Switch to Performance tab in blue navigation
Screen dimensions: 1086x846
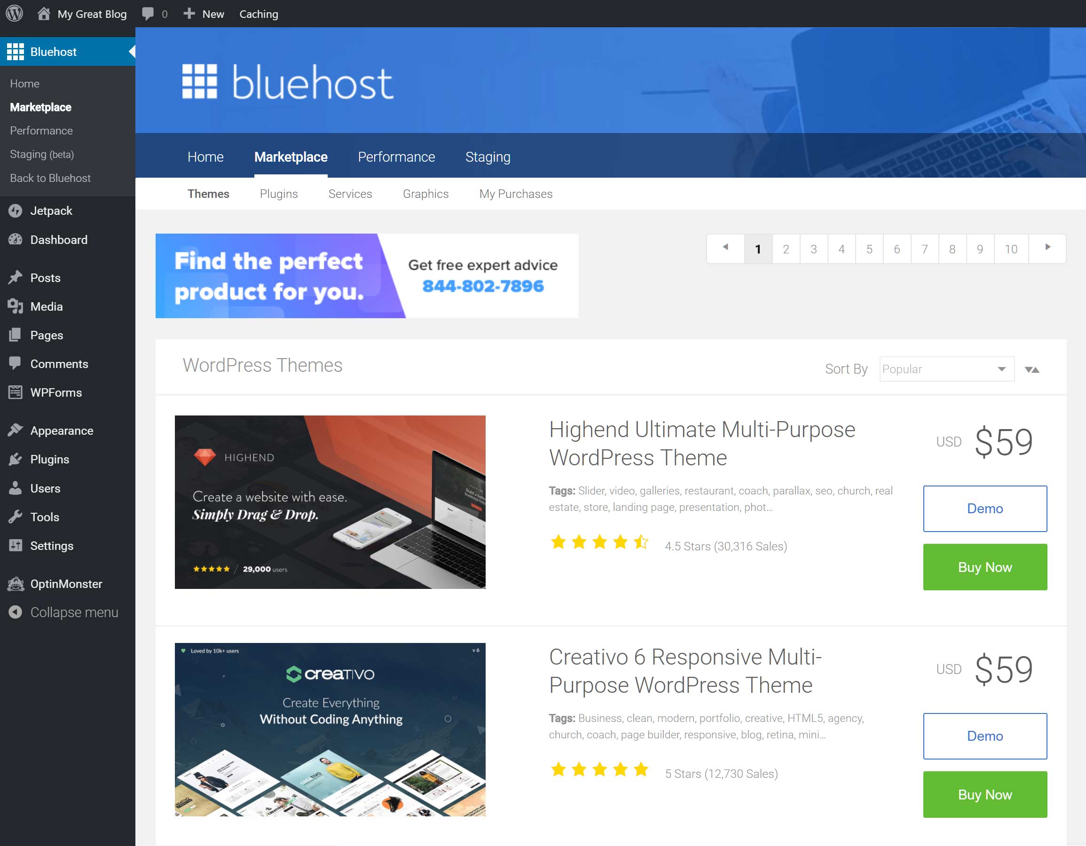(x=396, y=157)
